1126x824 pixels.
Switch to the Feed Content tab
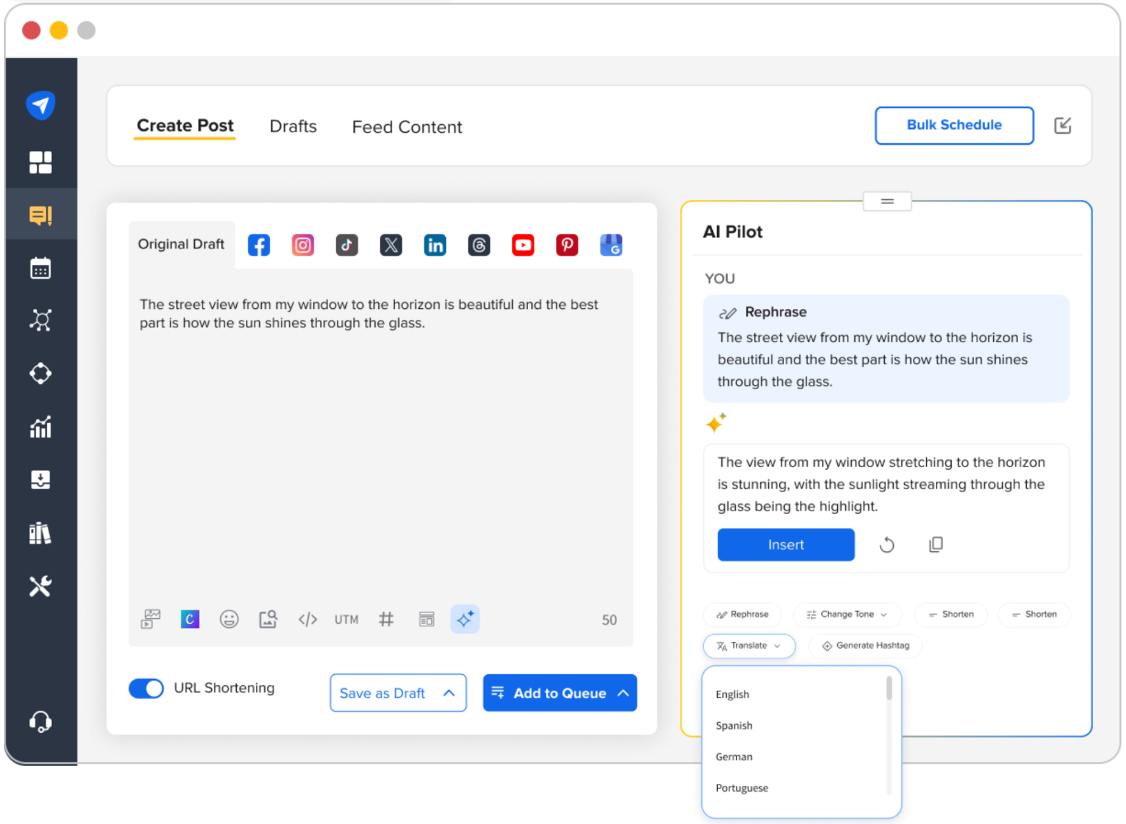[407, 127]
